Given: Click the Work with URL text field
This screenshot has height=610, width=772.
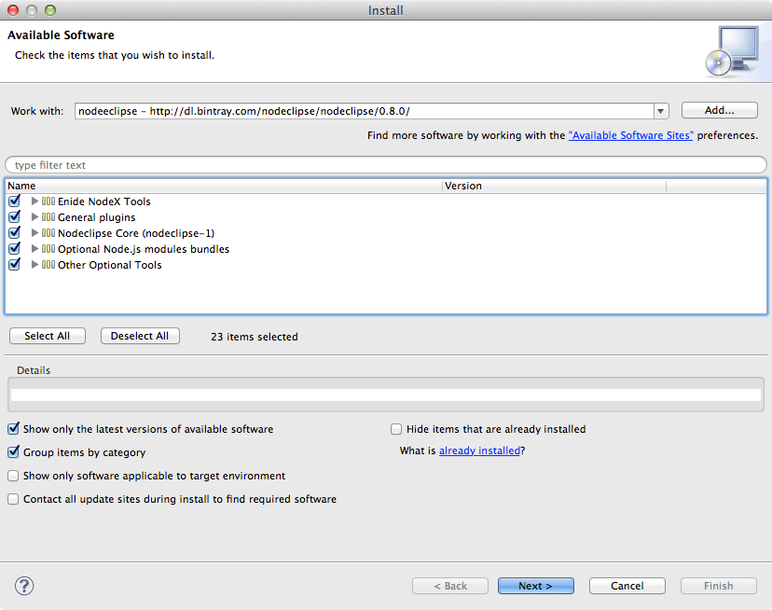Looking at the screenshot, I should point(365,111).
